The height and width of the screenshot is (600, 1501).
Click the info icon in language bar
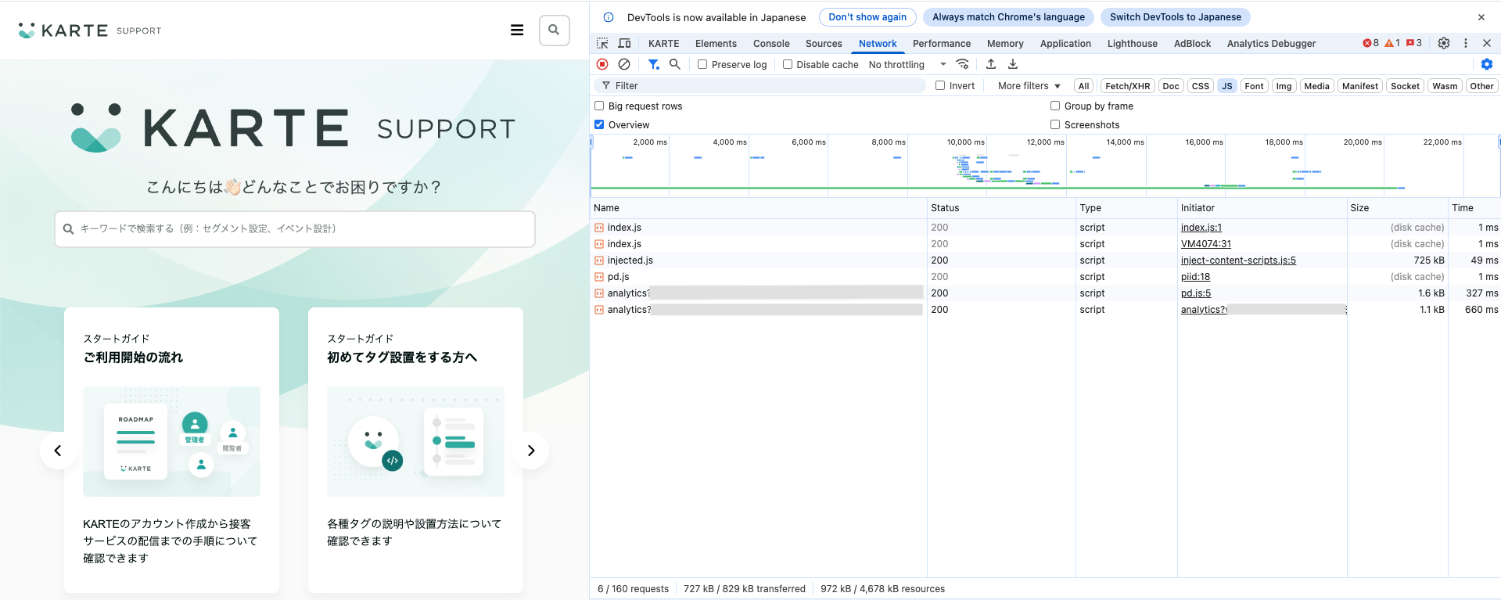click(609, 17)
